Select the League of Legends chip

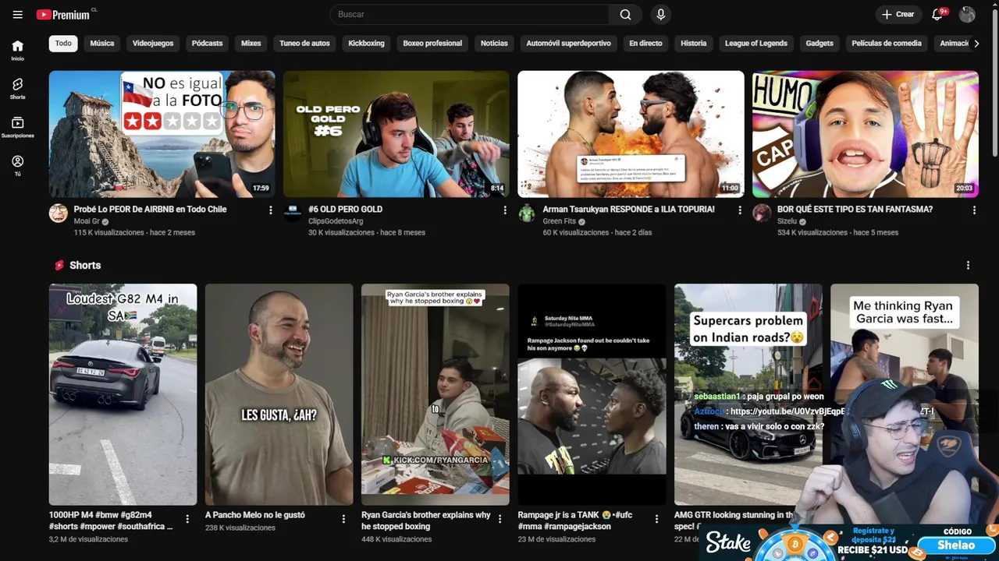click(x=756, y=44)
